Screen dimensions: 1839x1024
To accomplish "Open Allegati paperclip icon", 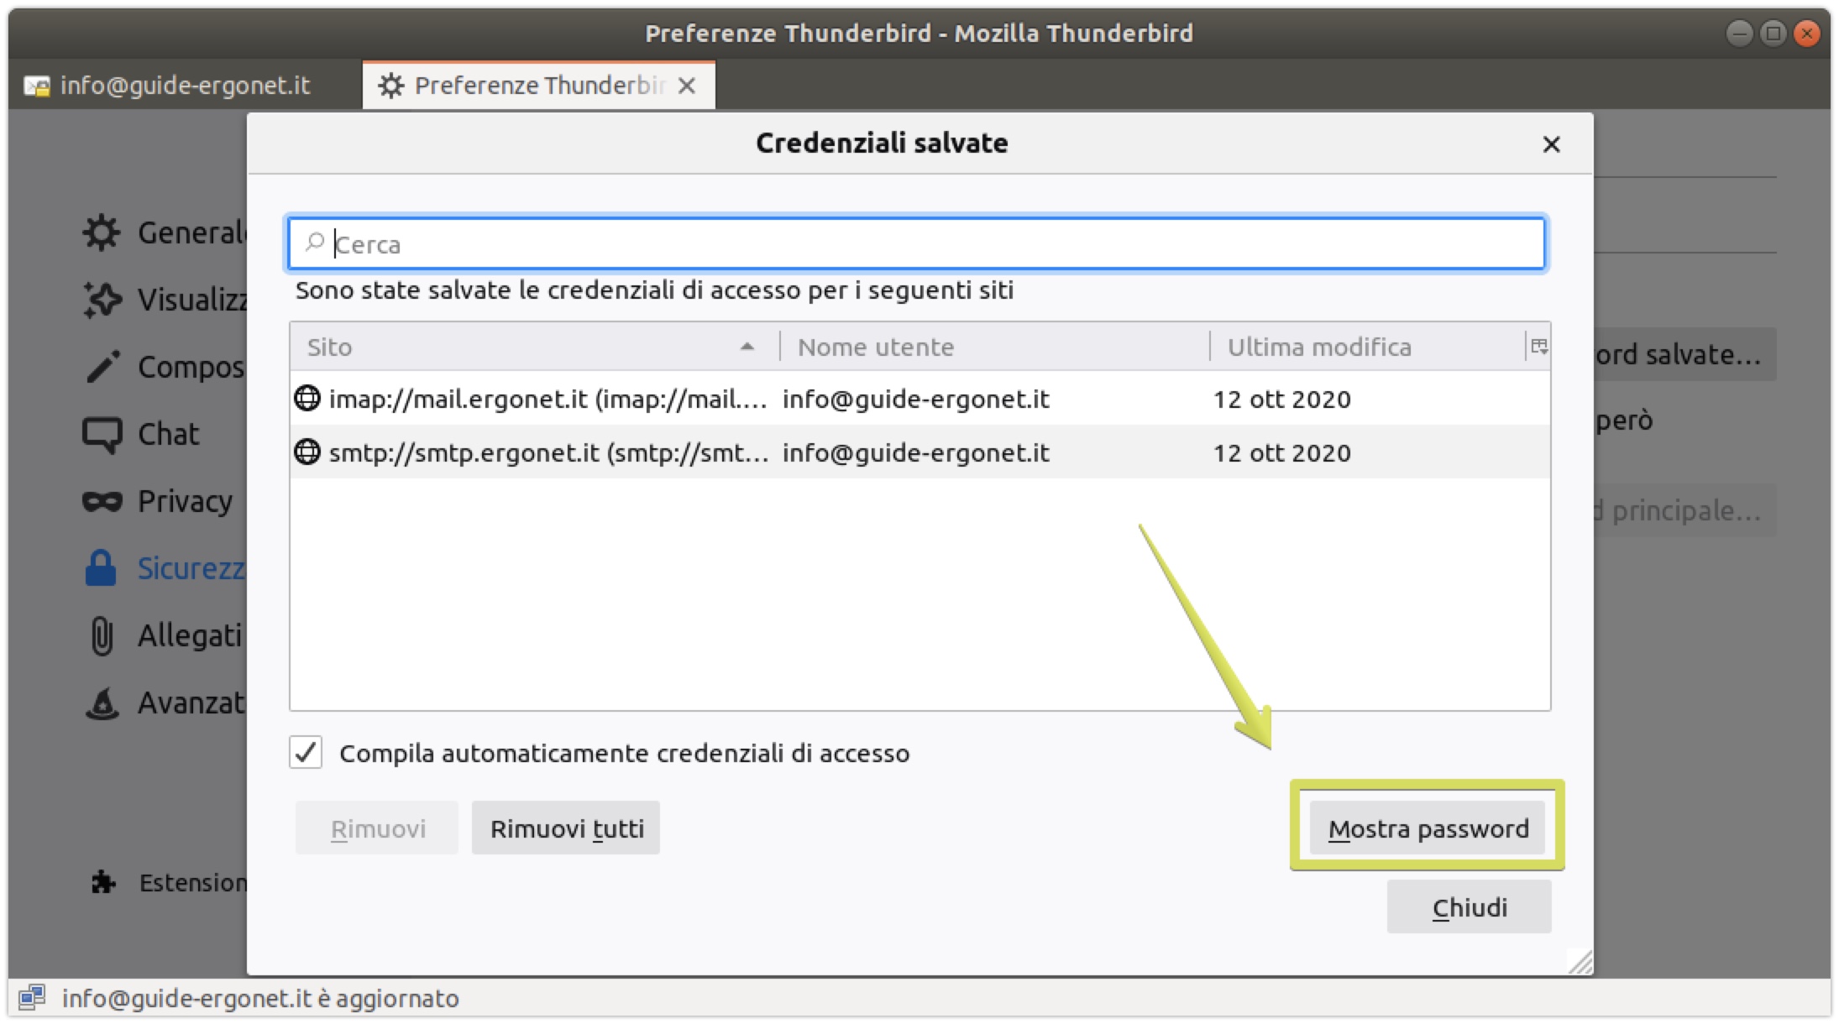I will click(102, 635).
